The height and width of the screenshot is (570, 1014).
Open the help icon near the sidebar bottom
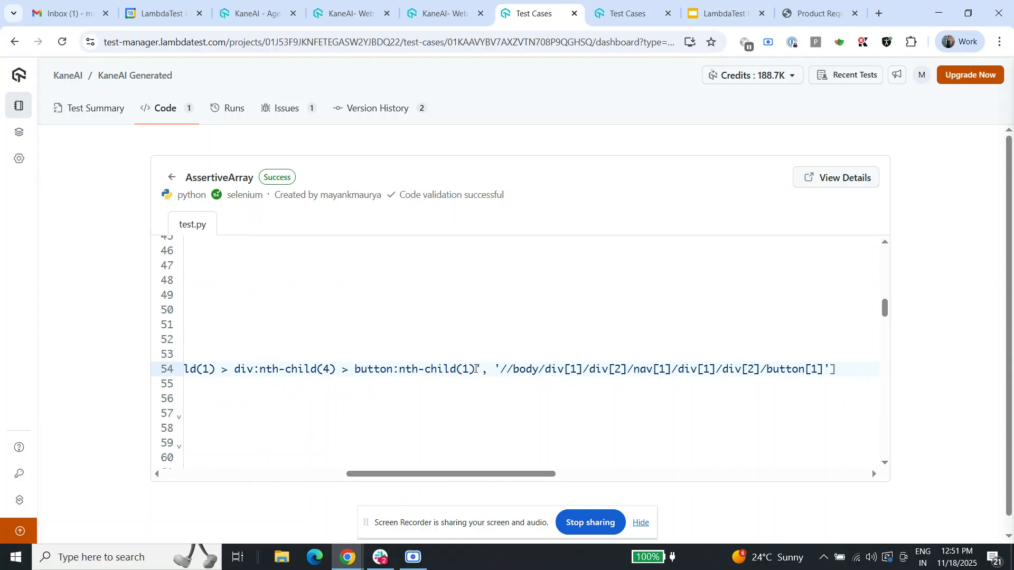click(x=18, y=446)
